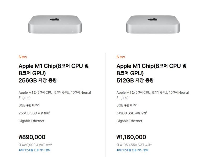
Task: Select the 512GB 저장 용량 model heading
Action: [151, 73]
